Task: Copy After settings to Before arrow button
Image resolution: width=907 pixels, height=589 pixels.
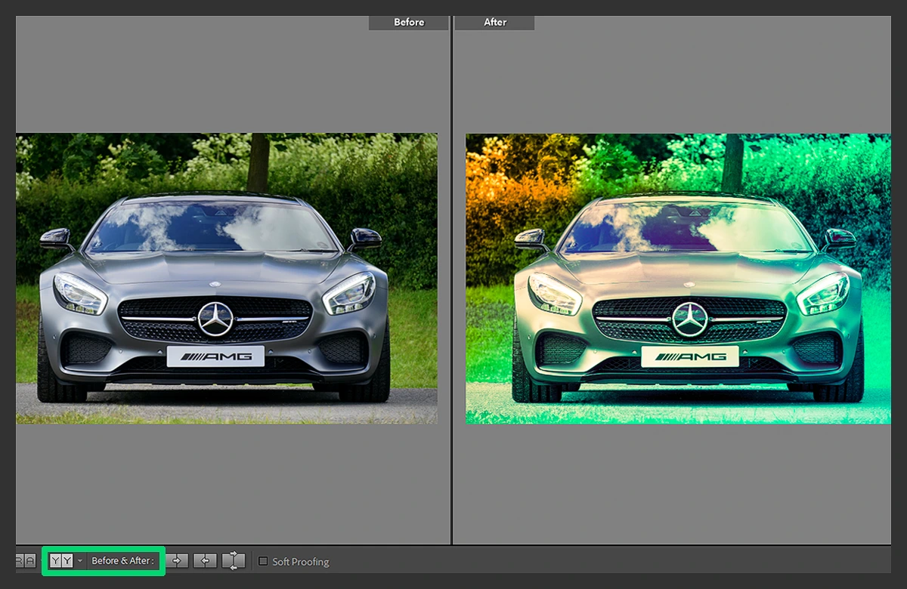Action: pos(205,561)
